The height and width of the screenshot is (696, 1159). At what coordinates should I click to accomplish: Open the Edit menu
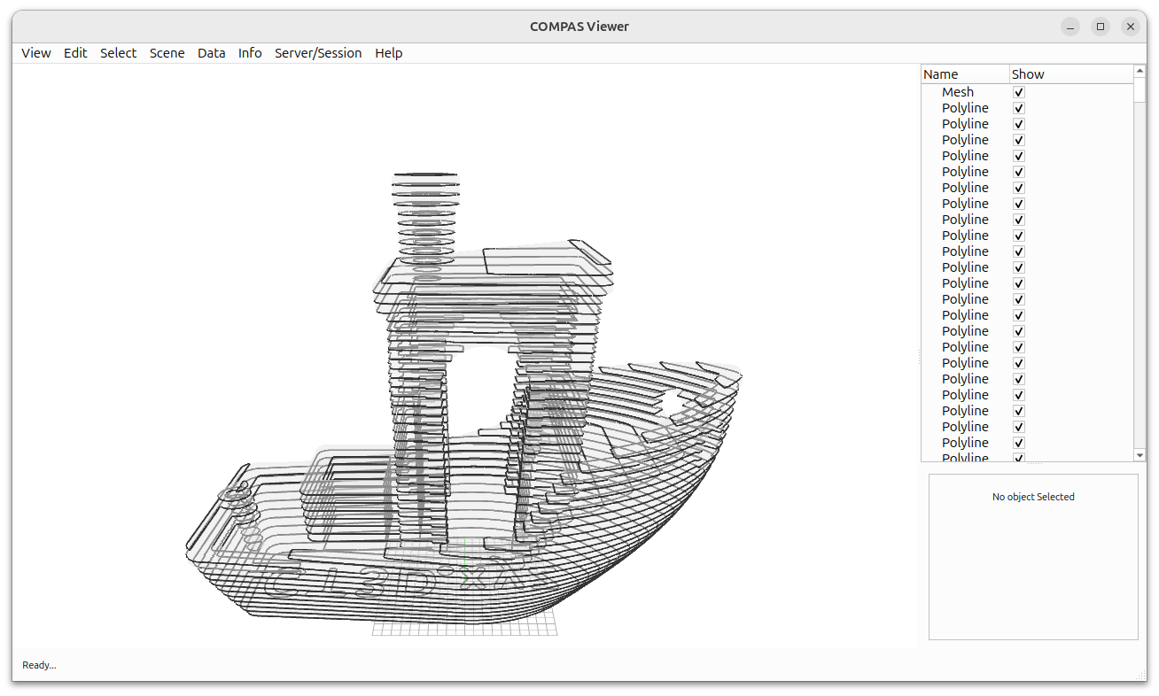75,53
